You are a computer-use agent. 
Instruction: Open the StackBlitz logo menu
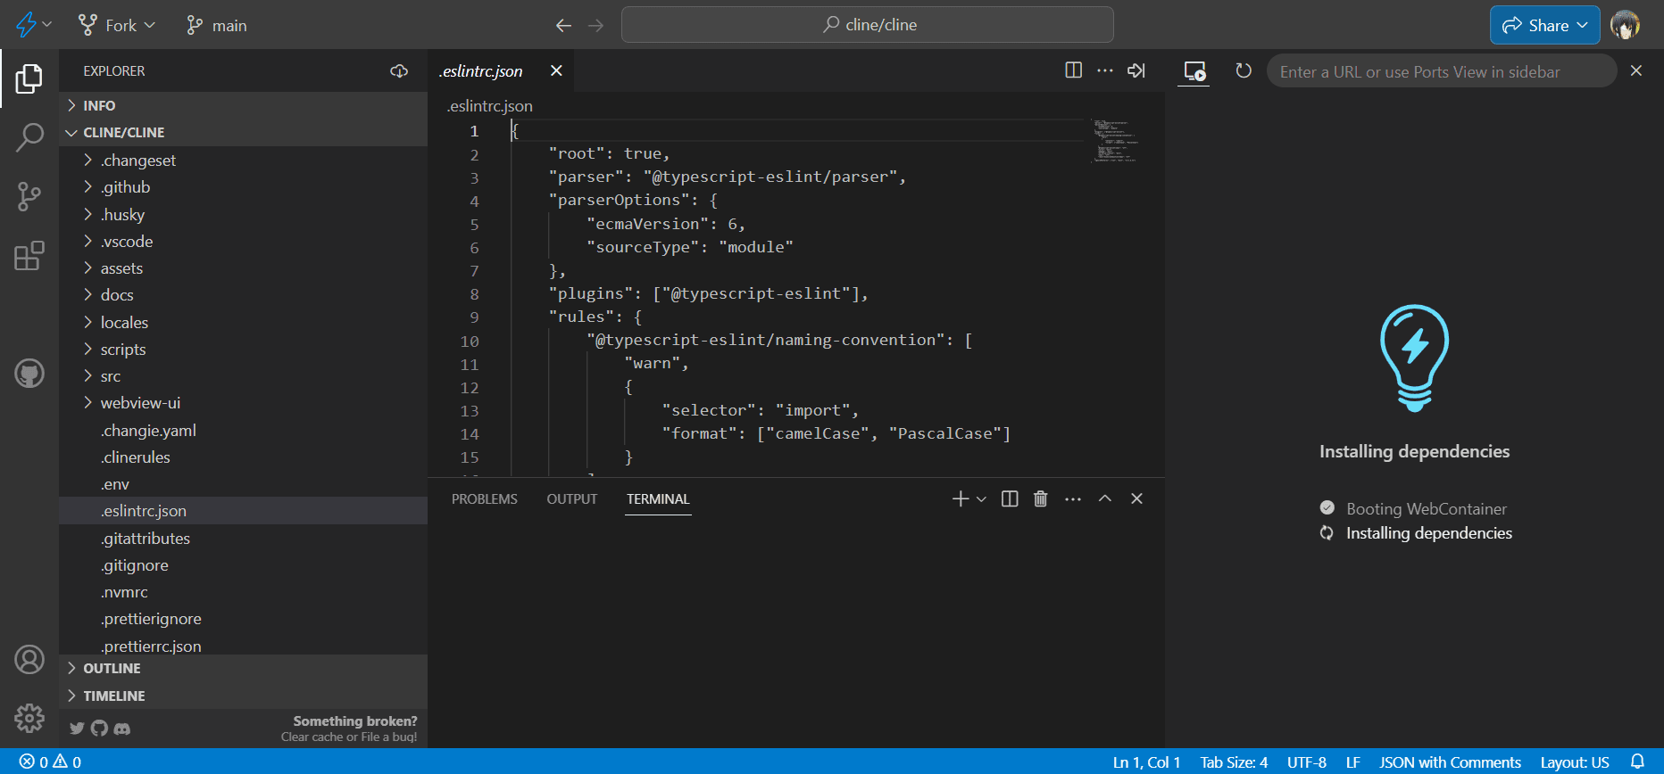34,25
